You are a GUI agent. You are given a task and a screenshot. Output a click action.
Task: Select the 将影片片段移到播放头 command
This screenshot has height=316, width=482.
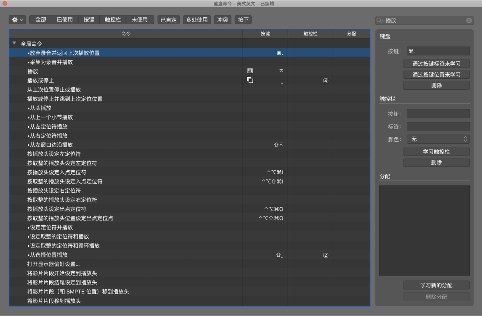click(x=189, y=301)
